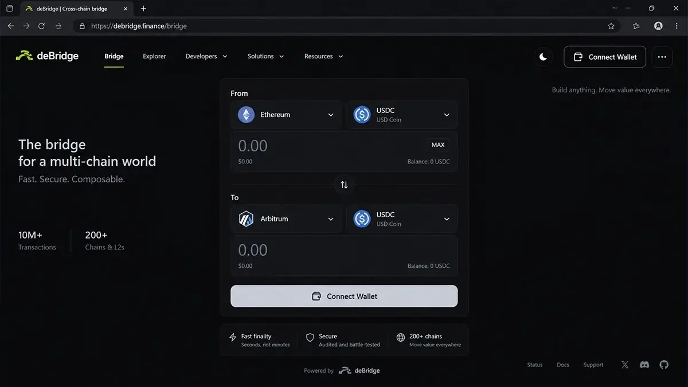688x387 pixels.
Task: Click the MAX amount button
Action: click(438, 145)
